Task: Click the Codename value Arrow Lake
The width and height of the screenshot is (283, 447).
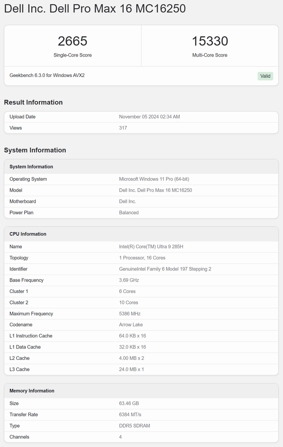Action: [131, 325]
